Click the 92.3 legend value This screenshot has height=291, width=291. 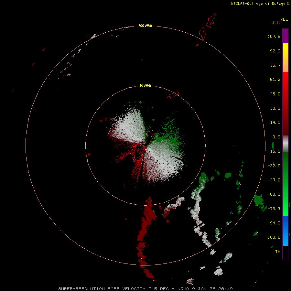(275, 51)
